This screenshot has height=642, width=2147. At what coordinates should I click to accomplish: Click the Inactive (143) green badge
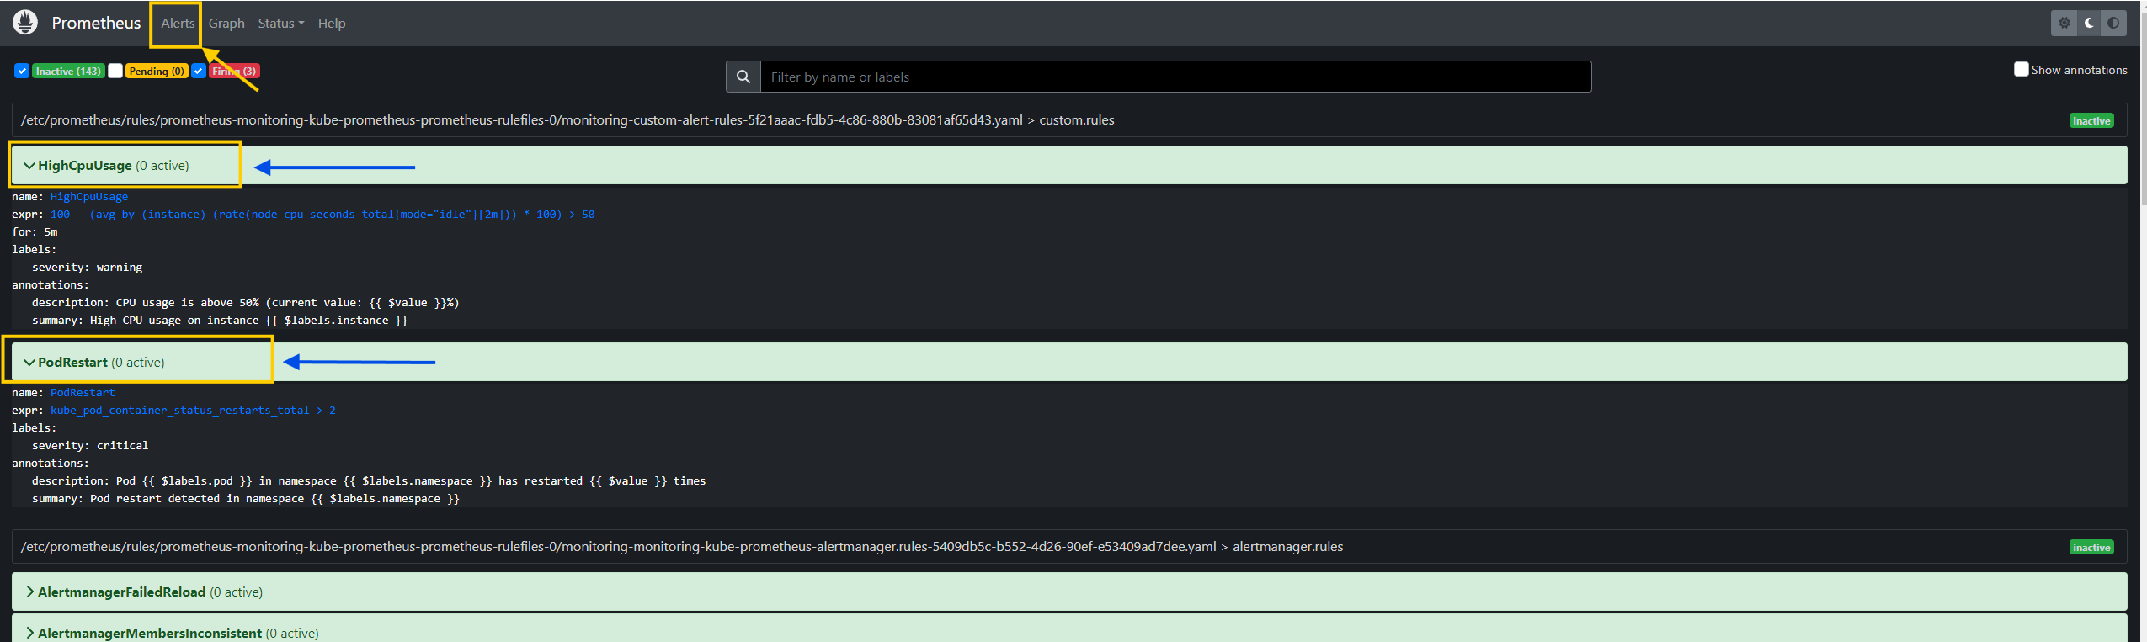tap(68, 72)
